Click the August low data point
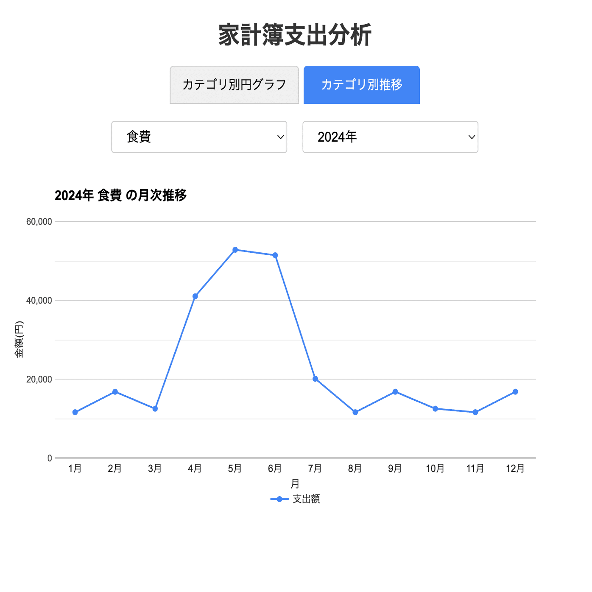The height and width of the screenshot is (592, 592). pyautogui.click(x=355, y=412)
